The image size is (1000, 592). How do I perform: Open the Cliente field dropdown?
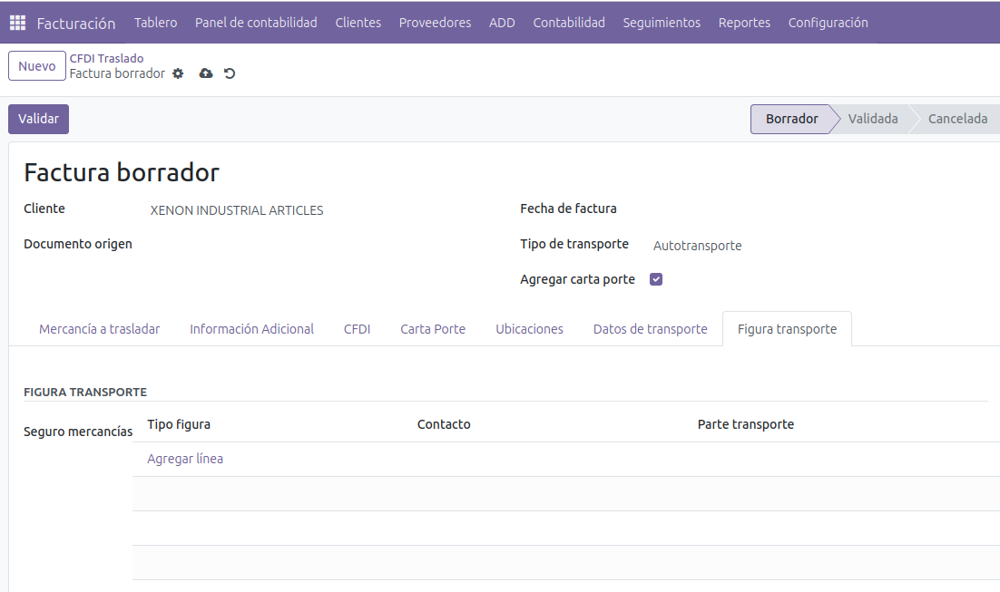coord(318,210)
